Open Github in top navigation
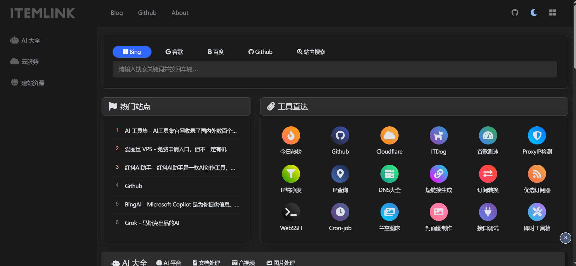 coord(147,13)
